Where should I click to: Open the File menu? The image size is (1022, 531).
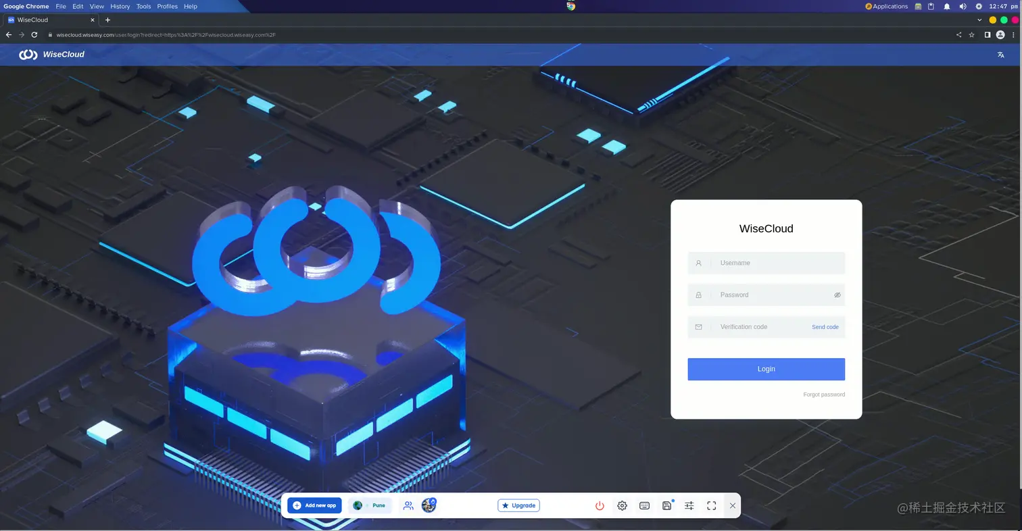point(61,6)
